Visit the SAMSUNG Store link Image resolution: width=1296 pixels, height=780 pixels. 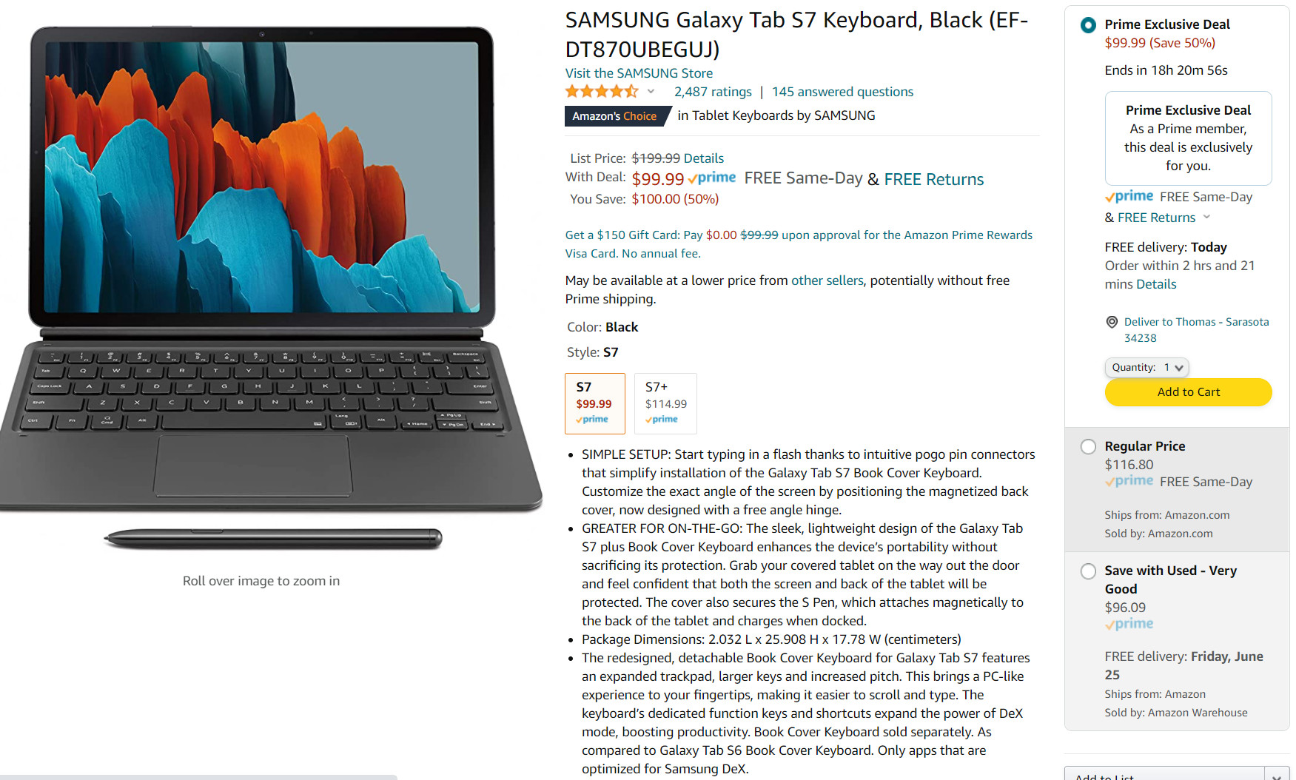[639, 73]
